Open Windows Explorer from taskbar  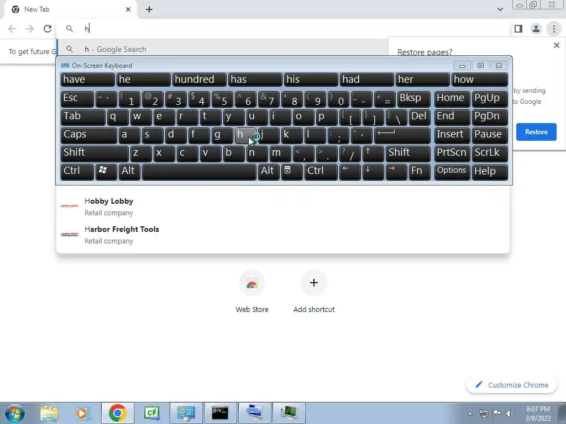[x=49, y=413]
